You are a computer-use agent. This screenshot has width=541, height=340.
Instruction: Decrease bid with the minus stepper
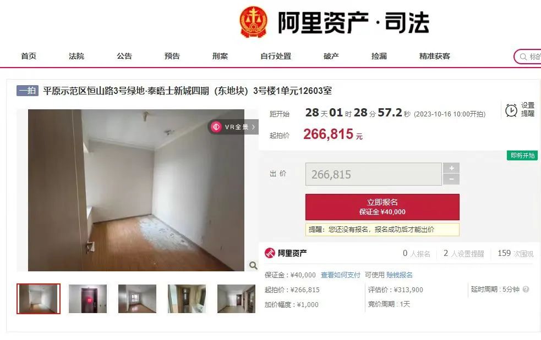click(451, 179)
